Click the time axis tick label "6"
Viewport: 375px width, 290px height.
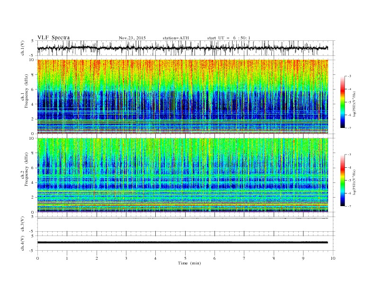tap(214, 258)
